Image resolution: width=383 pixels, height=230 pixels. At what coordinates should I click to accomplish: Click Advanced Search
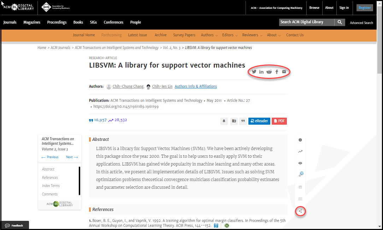[361, 23]
